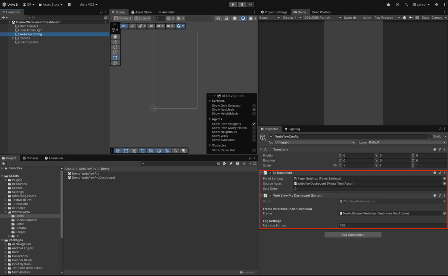
Task: Uncheck Show Path Polygons checkbox
Action: click(x=254, y=124)
